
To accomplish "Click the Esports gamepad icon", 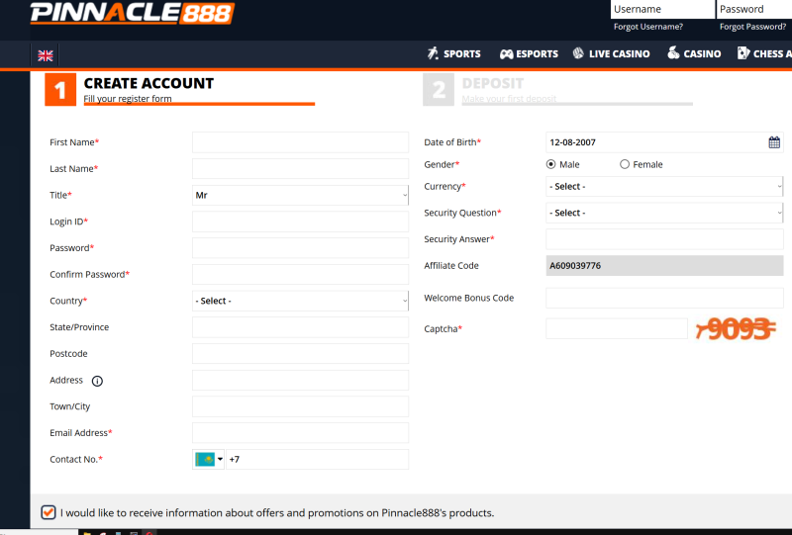I will click(x=506, y=53).
